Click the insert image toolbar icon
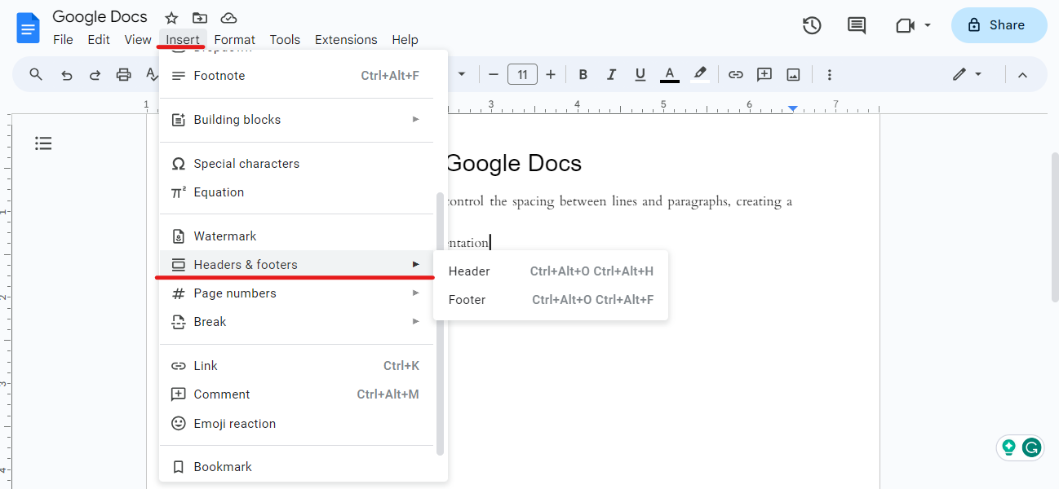 (793, 75)
